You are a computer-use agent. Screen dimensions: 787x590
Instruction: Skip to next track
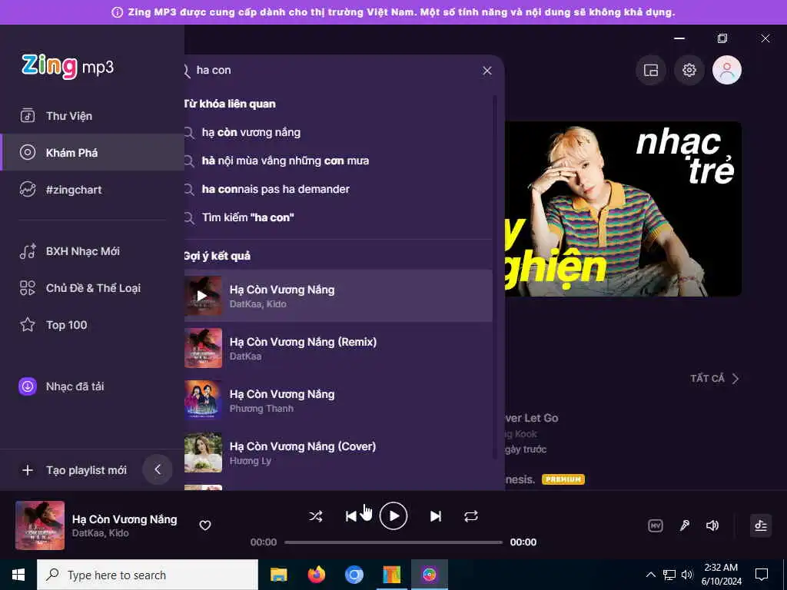click(x=436, y=516)
